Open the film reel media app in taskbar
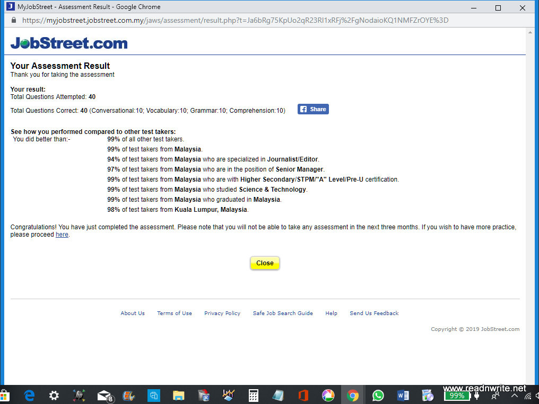The width and height of the screenshot is (539, 404). 129,396
